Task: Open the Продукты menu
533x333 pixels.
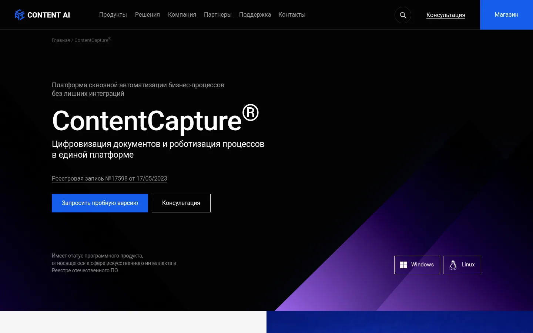Action: tap(113, 15)
